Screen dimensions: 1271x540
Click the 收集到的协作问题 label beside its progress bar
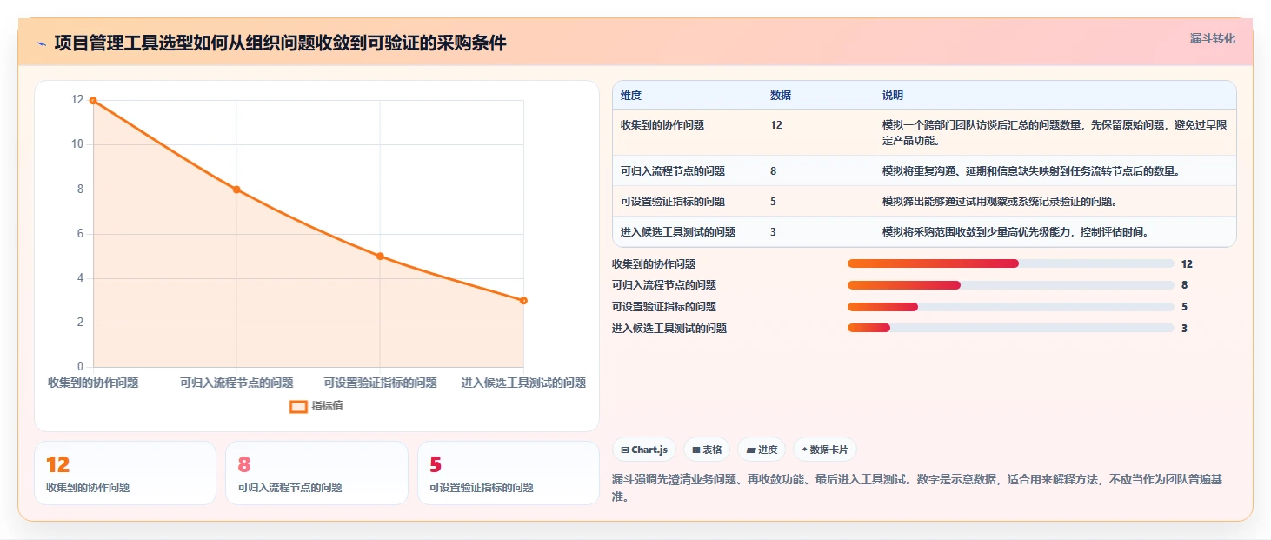(654, 264)
